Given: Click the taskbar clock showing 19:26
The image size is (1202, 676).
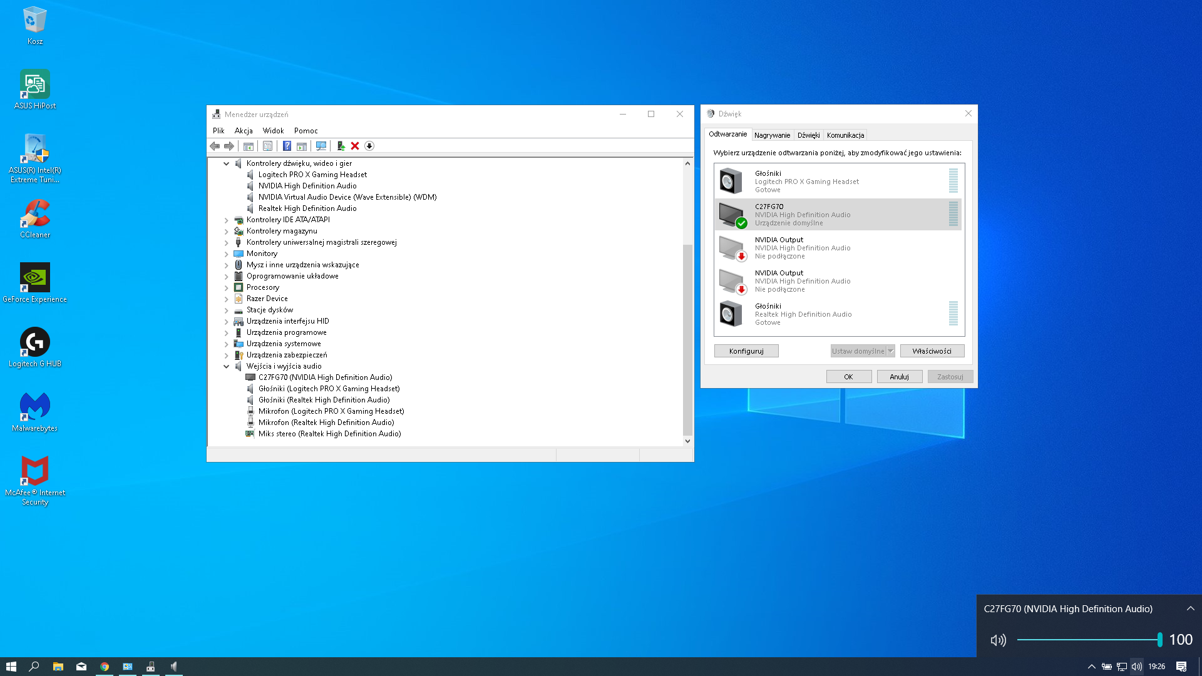Looking at the screenshot, I should coord(1156,667).
